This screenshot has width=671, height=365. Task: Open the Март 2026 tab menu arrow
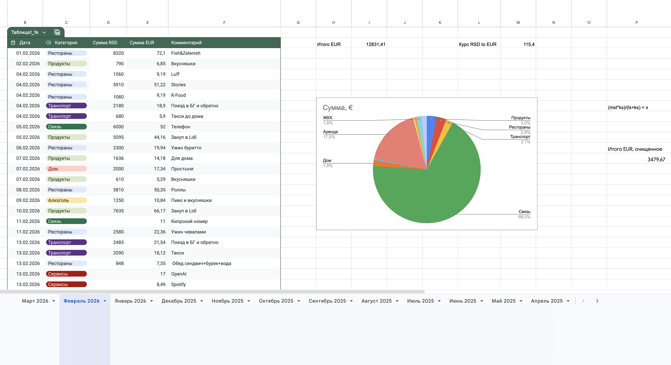[54, 301]
